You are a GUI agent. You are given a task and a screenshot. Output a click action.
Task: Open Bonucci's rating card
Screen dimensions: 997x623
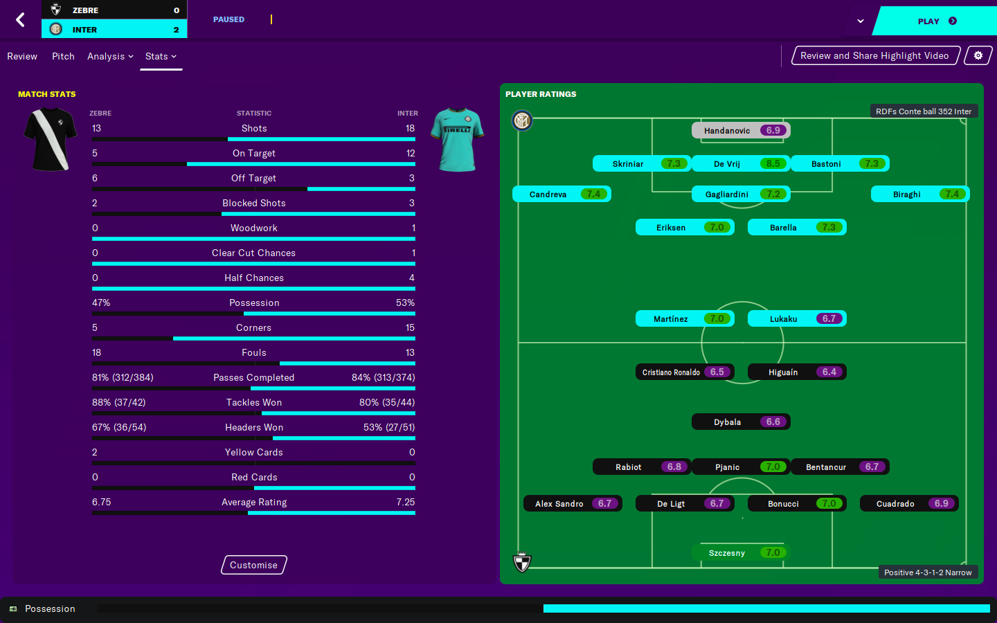pyautogui.click(x=797, y=503)
